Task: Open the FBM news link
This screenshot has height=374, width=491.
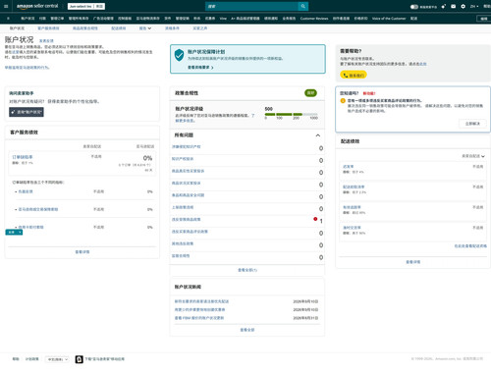Action: click(199, 318)
